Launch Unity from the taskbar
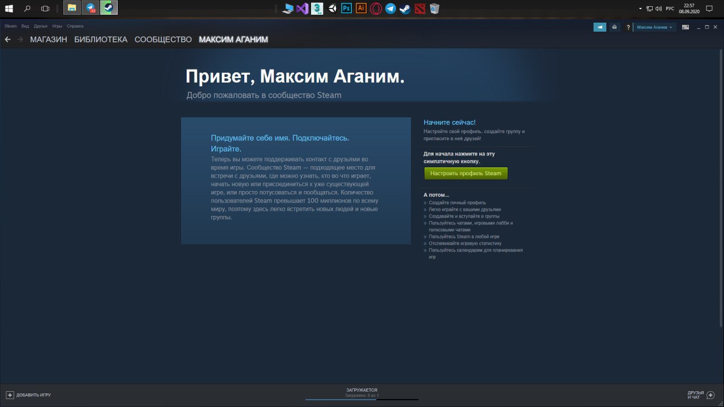The image size is (724, 407). (333, 8)
